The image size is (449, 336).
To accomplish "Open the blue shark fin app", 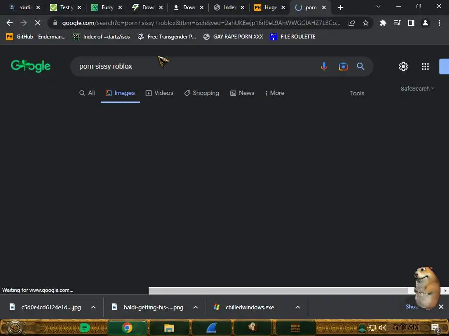I will (x=211, y=328).
